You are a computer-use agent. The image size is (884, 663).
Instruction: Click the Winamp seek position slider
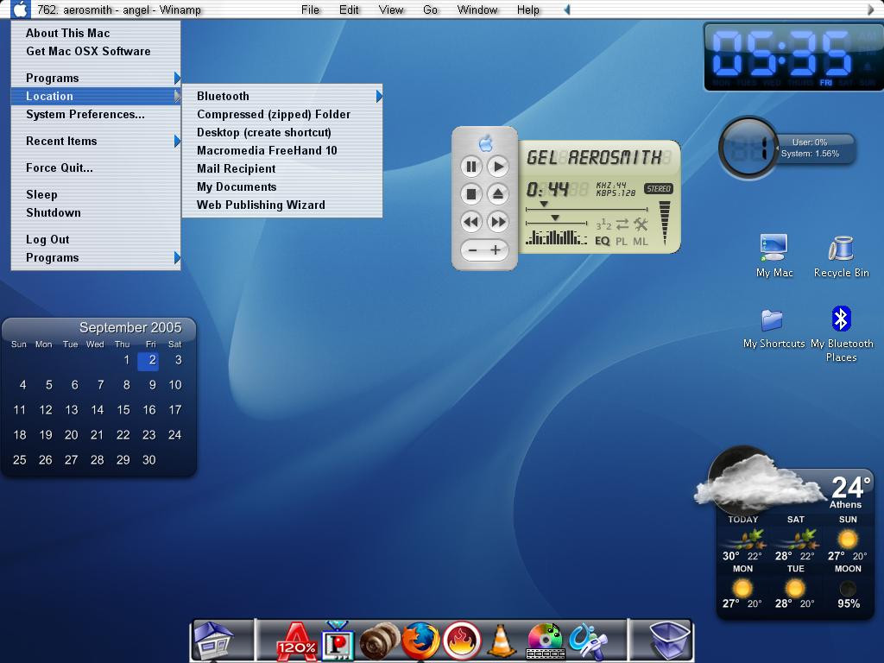pos(587,209)
